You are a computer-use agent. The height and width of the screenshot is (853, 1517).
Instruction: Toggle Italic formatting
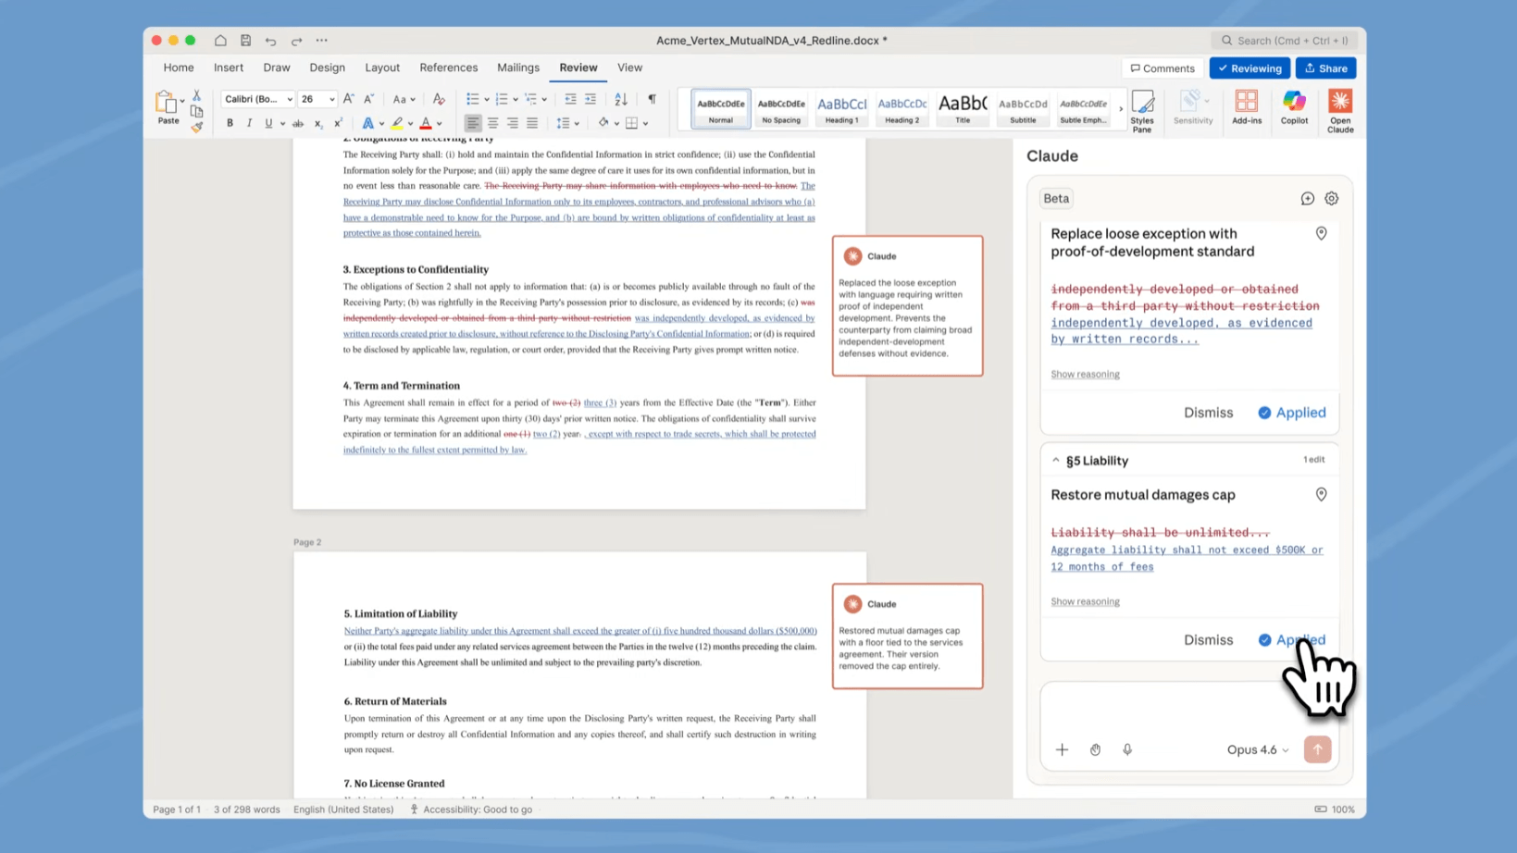point(249,122)
